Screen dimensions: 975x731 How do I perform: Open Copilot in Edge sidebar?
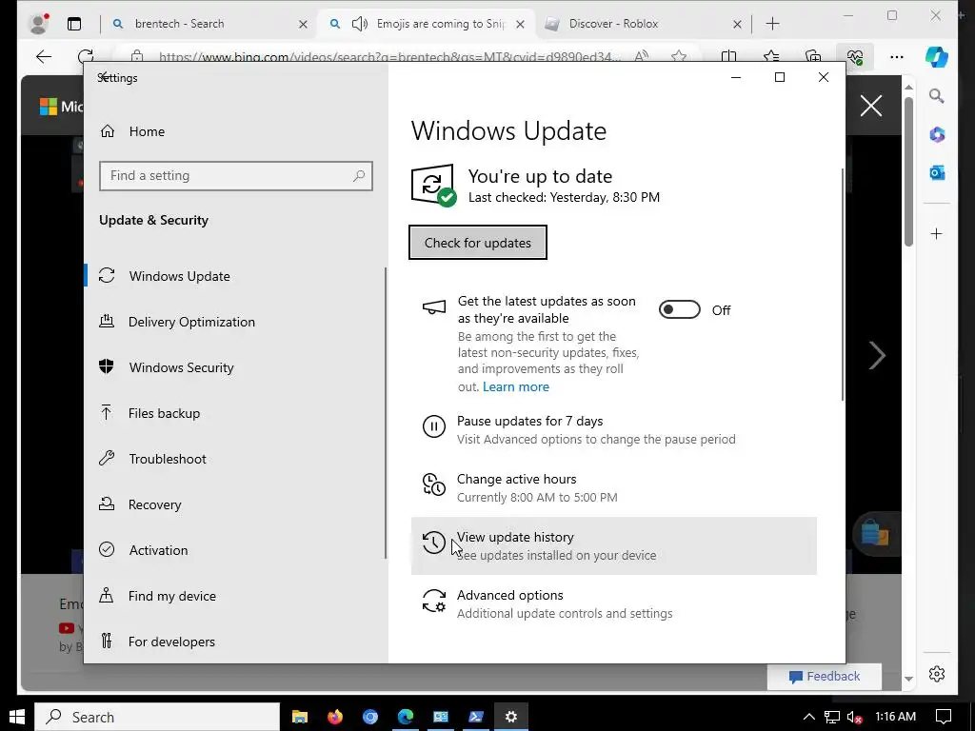pyautogui.click(x=937, y=56)
